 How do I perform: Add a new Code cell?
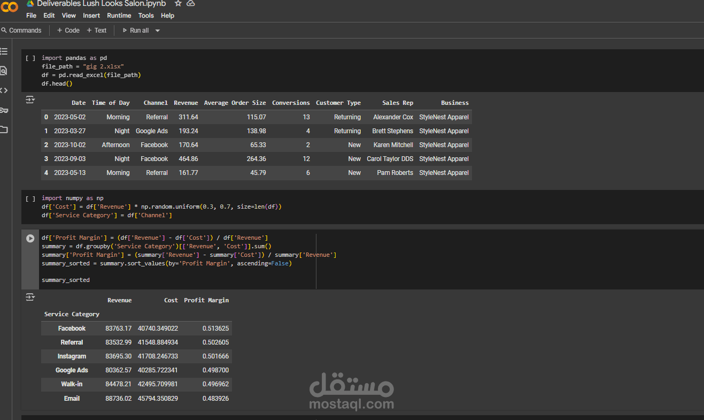tap(68, 30)
